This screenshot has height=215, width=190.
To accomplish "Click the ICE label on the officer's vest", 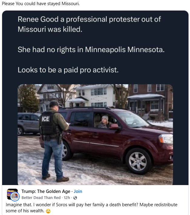I will [45, 119].
